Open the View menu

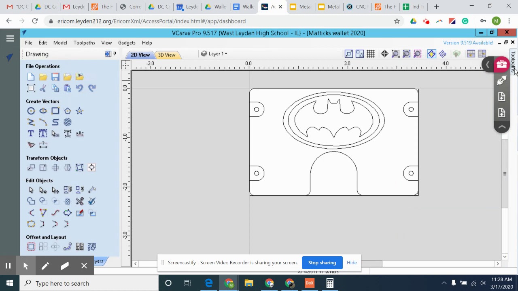(106, 43)
